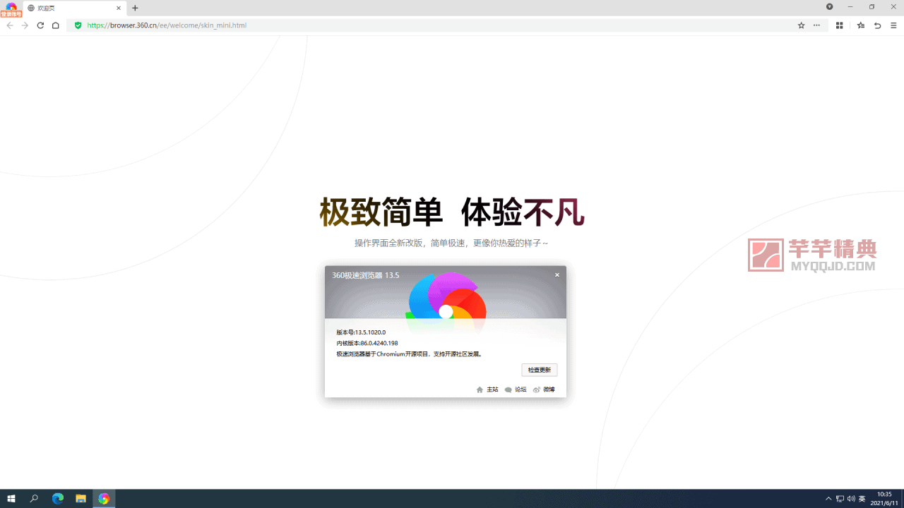Switch input language 英 indicator
Screen dimensions: 904x508
point(862,499)
